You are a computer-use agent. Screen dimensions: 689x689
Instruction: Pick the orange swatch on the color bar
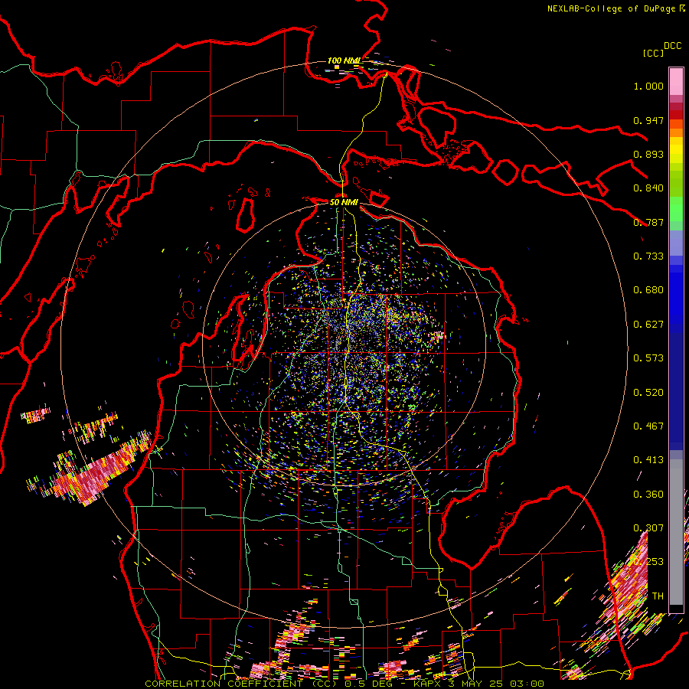tap(676, 132)
